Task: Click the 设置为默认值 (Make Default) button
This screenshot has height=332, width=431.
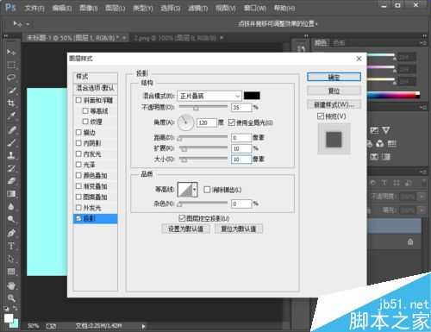Action: (x=185, y=229)
